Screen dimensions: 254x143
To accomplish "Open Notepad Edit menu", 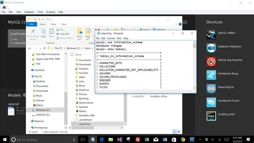I will pos(103,38).
